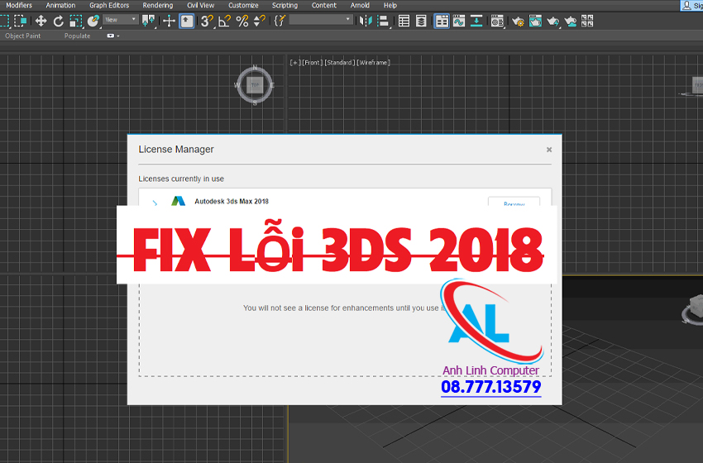703x463 pixels.
Task: Toggle Angle Snap on toolbar
Action: click(x=225, y=21)
